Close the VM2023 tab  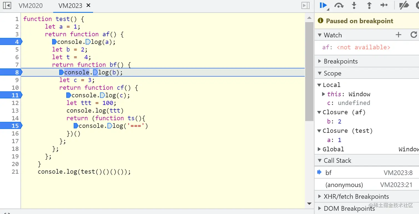(88, 5)
